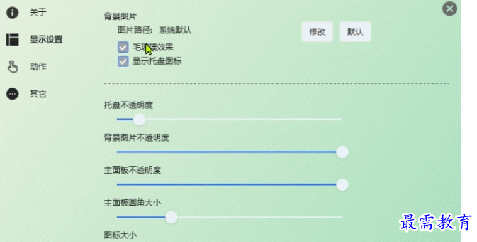Toggle the 显示托盘图标 checkbox
The image size is (477, 242).
[x=123, y=61]
